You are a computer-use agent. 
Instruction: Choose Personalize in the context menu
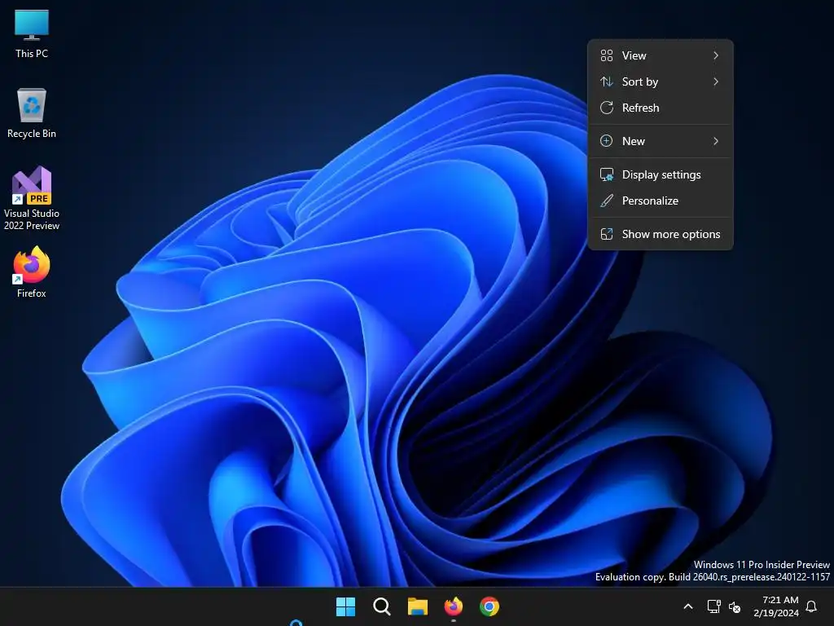(660, 201)
